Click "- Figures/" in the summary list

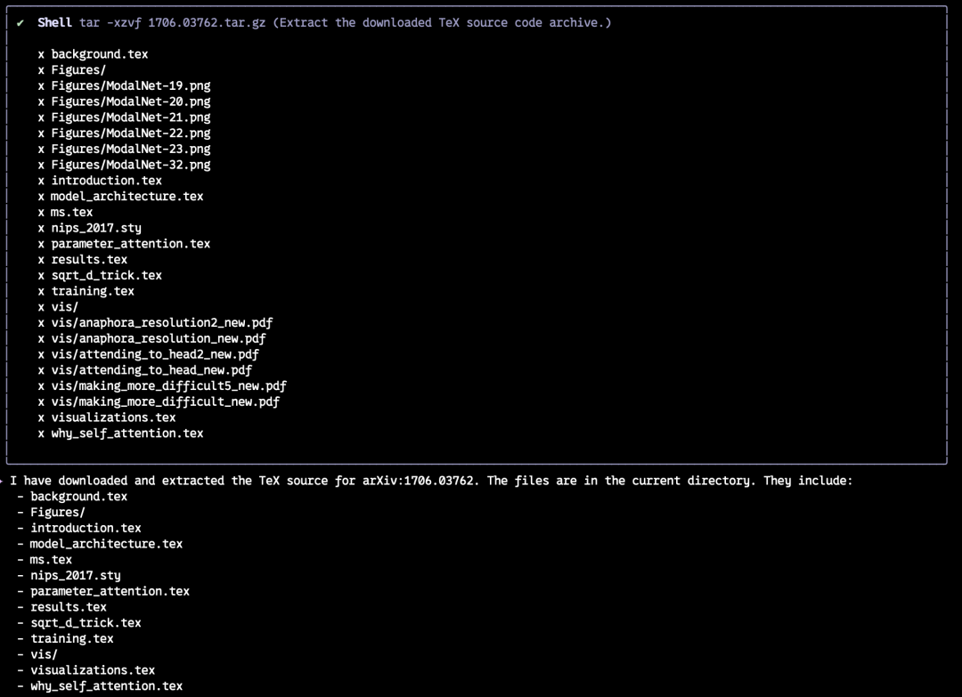pos(52,513)
